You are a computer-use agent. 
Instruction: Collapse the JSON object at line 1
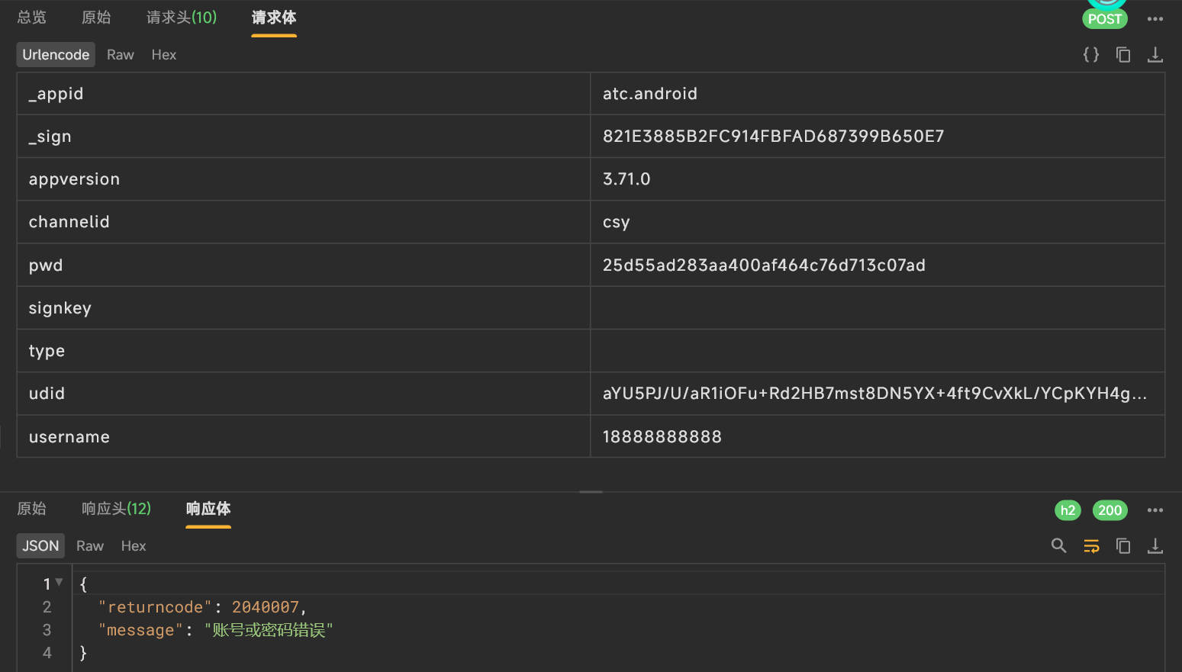tap(60, 583)
